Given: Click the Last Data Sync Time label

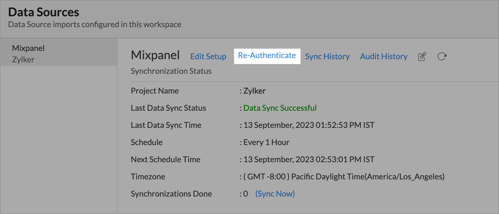Looking at the screenshot, I should [x=166, y=125].
